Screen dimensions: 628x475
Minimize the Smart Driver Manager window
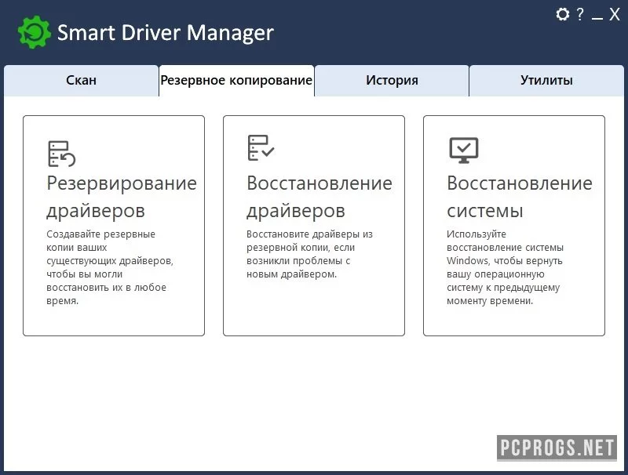(x=597, y=17)
